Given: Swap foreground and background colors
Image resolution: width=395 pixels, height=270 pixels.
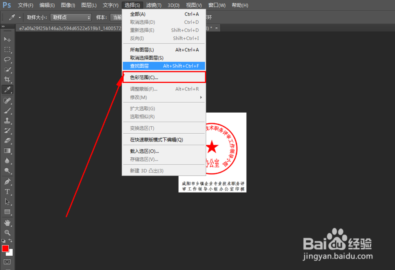Looking at the screenshot, I should coord(10,240).
